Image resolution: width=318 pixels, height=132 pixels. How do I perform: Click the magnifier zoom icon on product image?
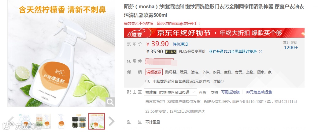click(x=110, y=102)
